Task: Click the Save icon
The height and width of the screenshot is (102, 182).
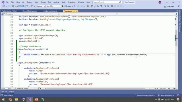Action: tap(20, 6)
